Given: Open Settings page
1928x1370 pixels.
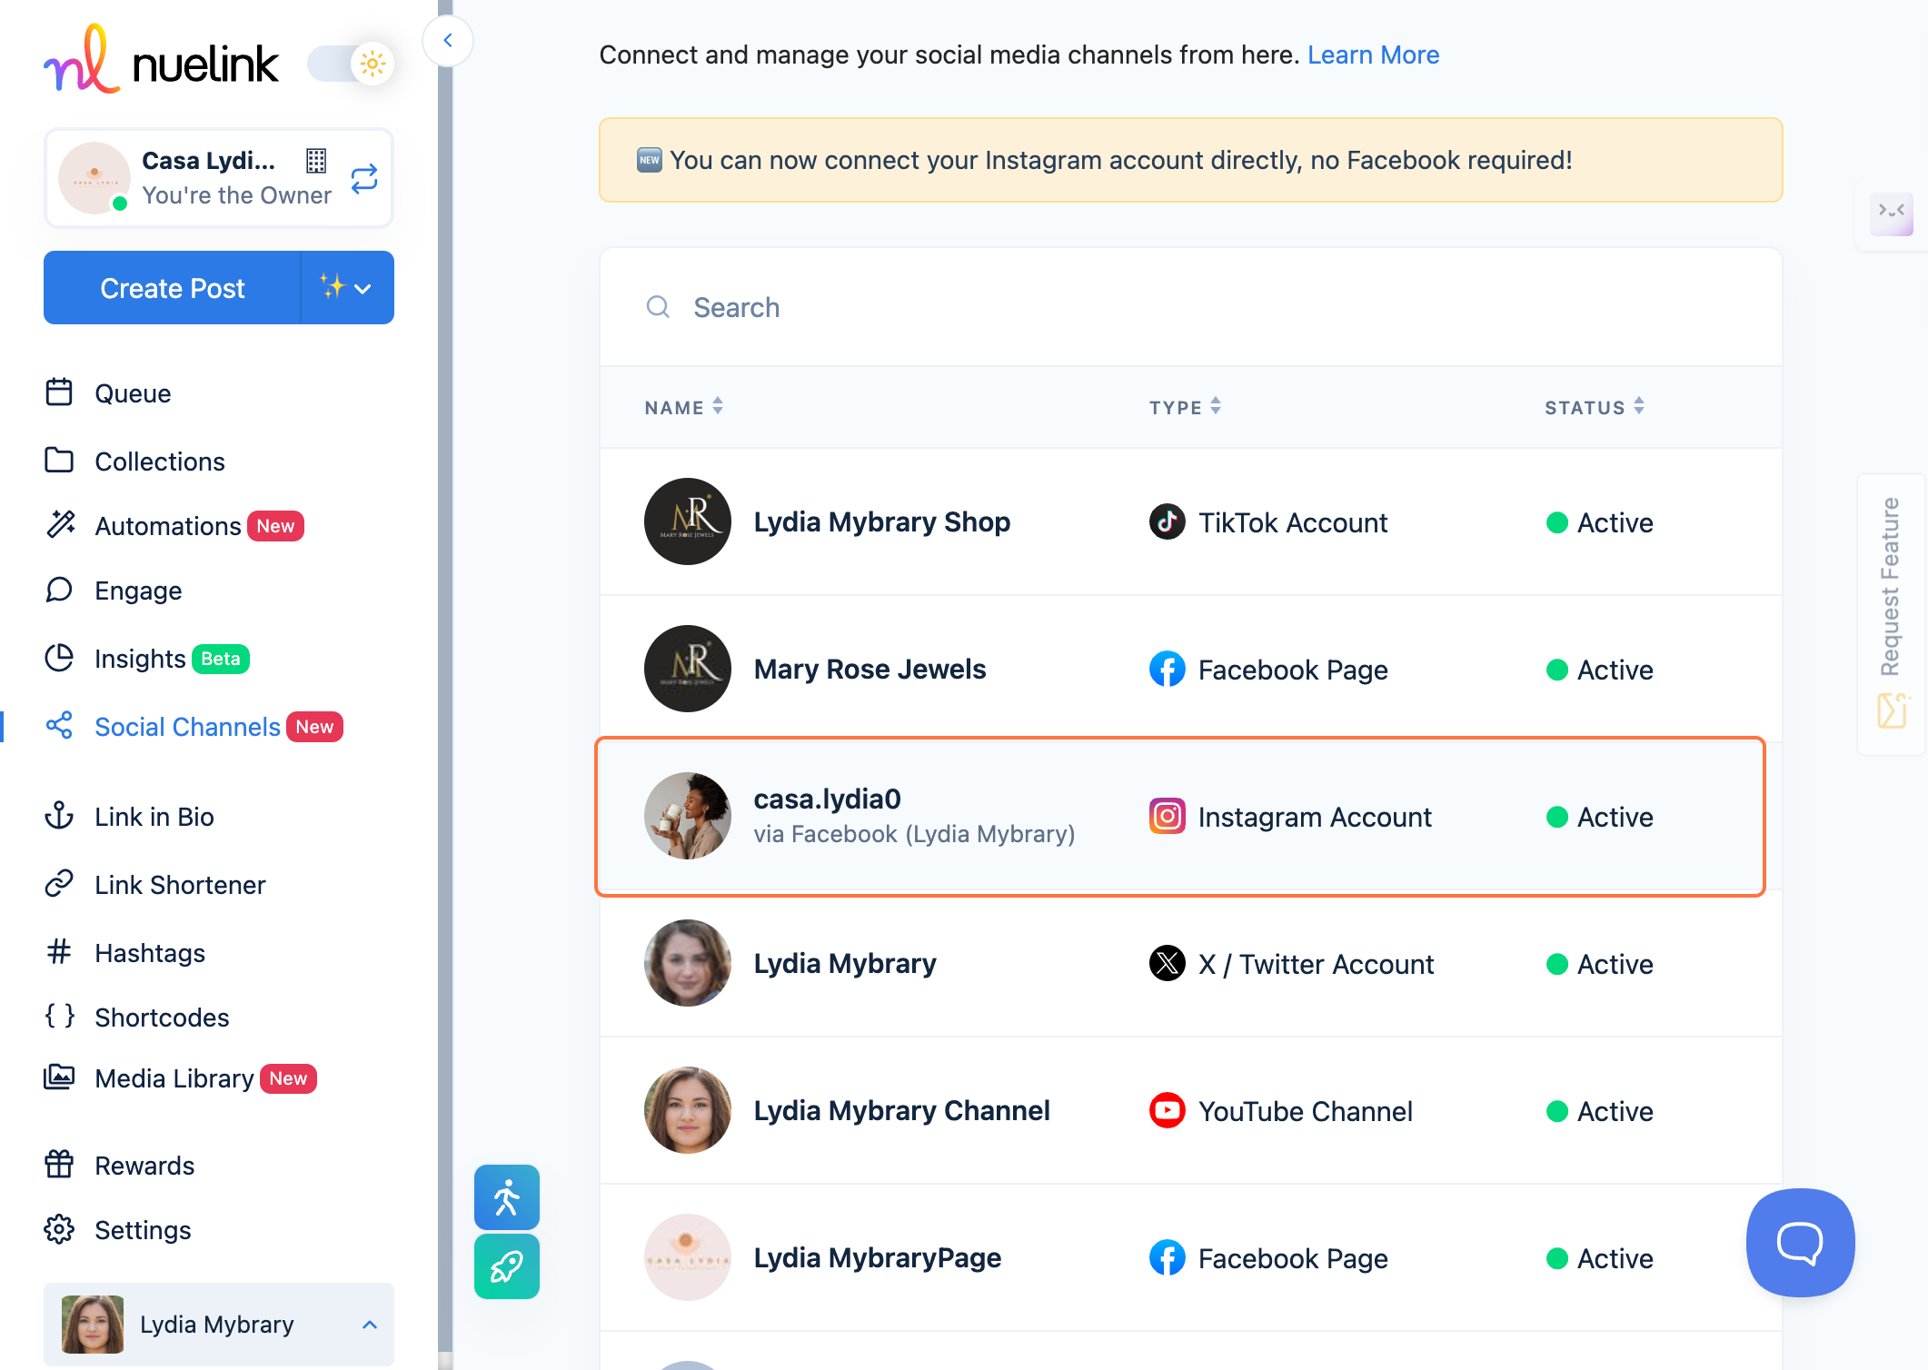Looking at the screenshot, I should (x=143, y=1230).
